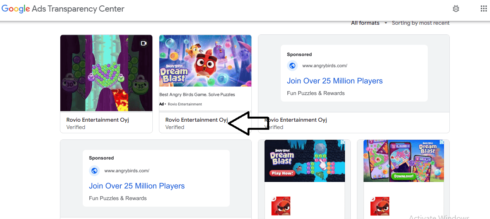Click Verified under the video ad

click(76, 127)
